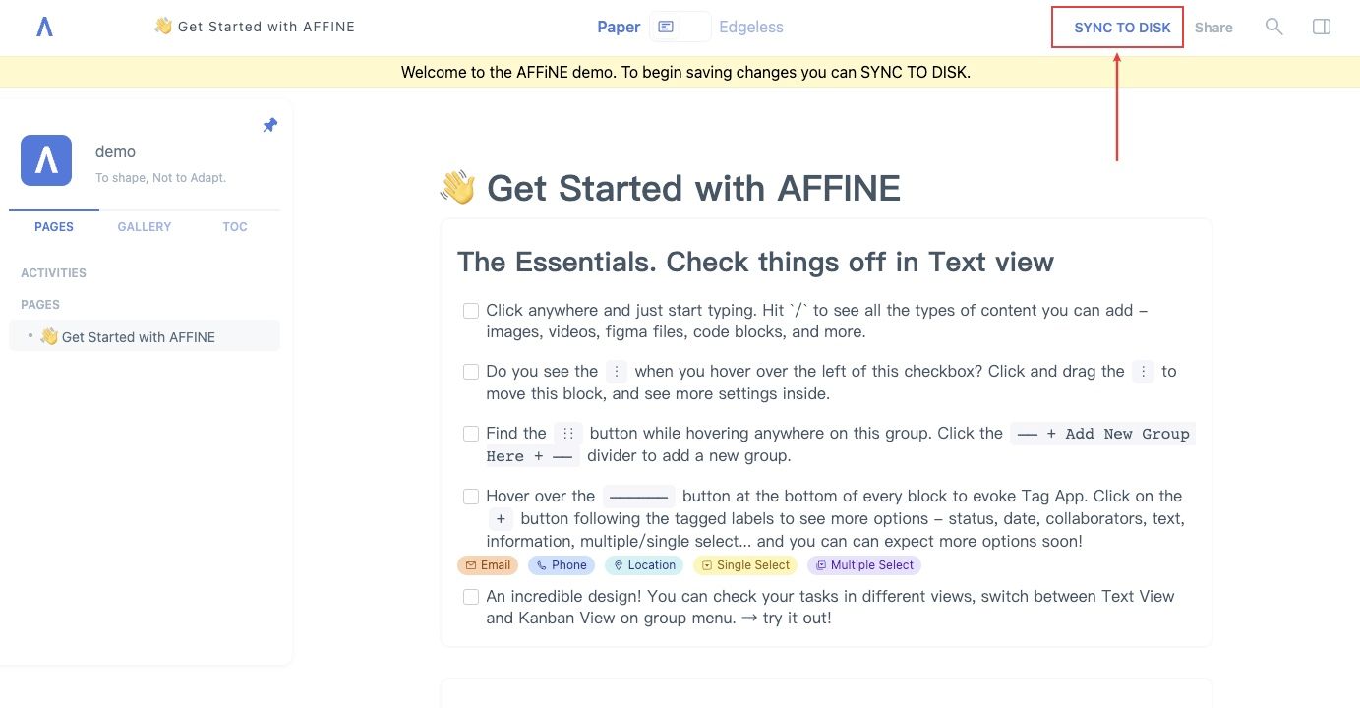Select the PAGES tab
The image size is (1360, 708).
pos(54,226)
